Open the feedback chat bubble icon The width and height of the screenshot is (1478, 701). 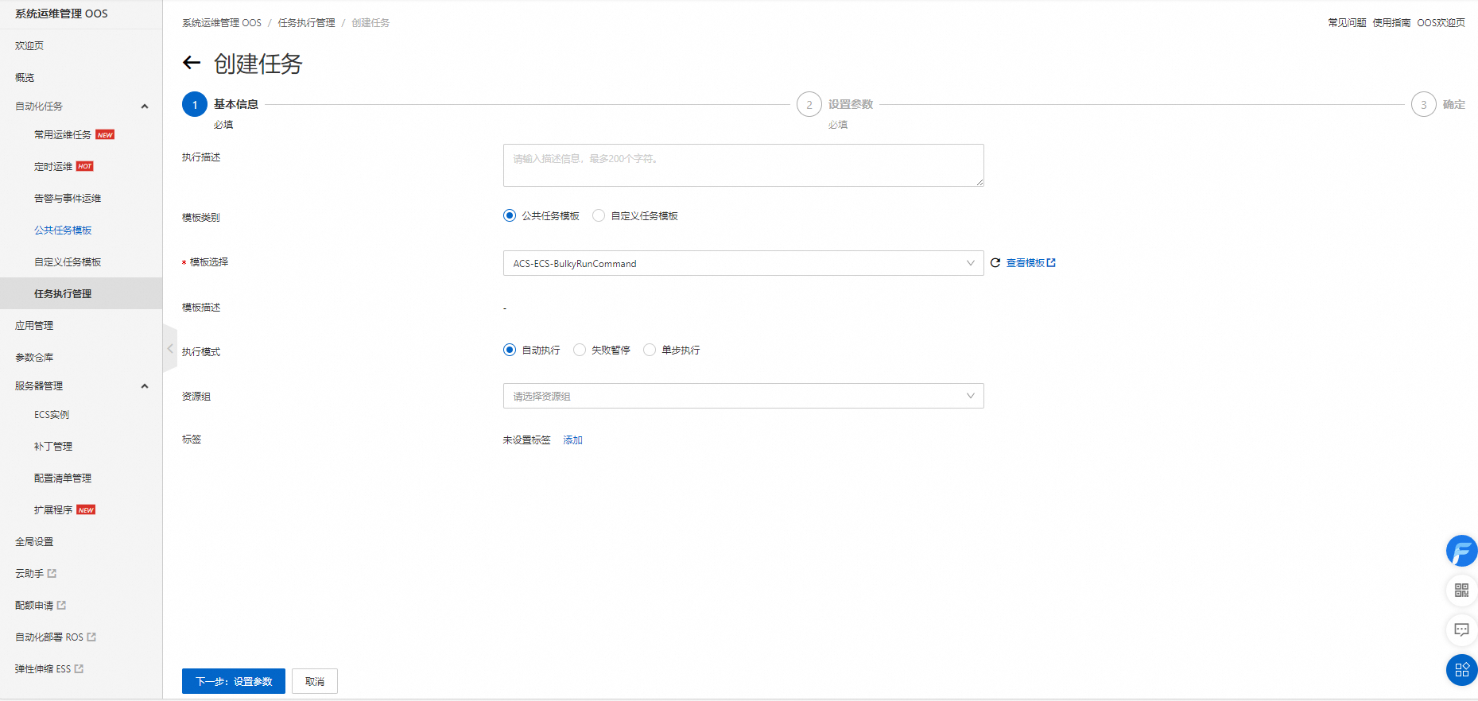1461,629
